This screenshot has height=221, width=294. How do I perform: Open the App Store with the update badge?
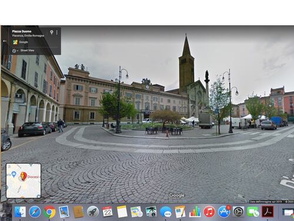tap(224, 212)
